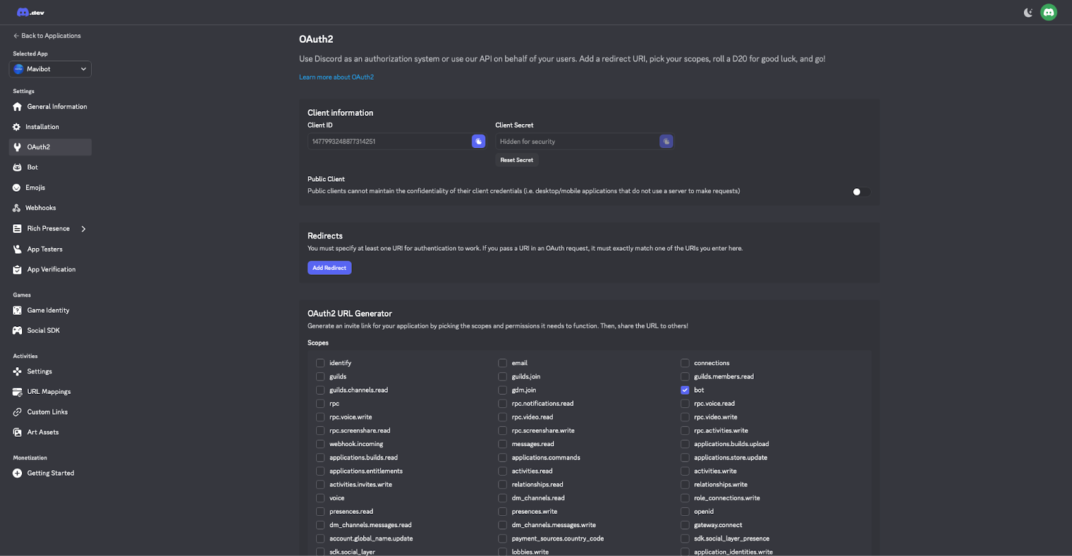This screenshot has width=1072, height=556.
Task: Expand the Rich Presence submenu
Action: (x=83, y=229)
